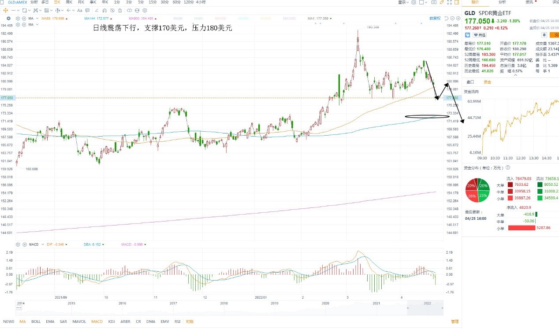
Task: Click the blue tag icon under price
Action: [467, 35]
